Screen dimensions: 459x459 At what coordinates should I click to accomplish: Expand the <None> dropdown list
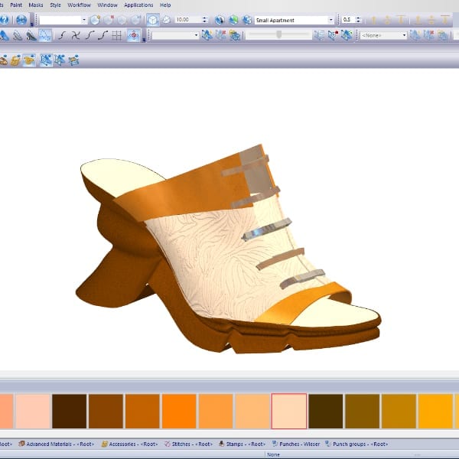(x=402, y=35)
